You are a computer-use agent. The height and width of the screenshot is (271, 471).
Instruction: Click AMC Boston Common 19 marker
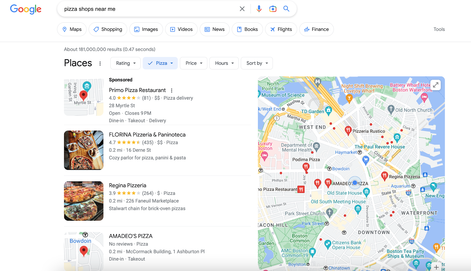coord(312,252)
